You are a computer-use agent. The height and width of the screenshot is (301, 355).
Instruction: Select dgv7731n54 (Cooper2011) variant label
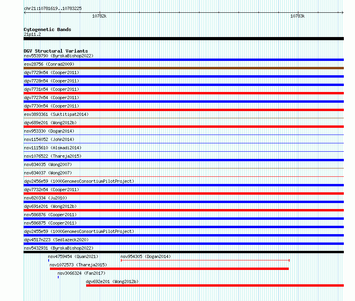pos(51,89)
